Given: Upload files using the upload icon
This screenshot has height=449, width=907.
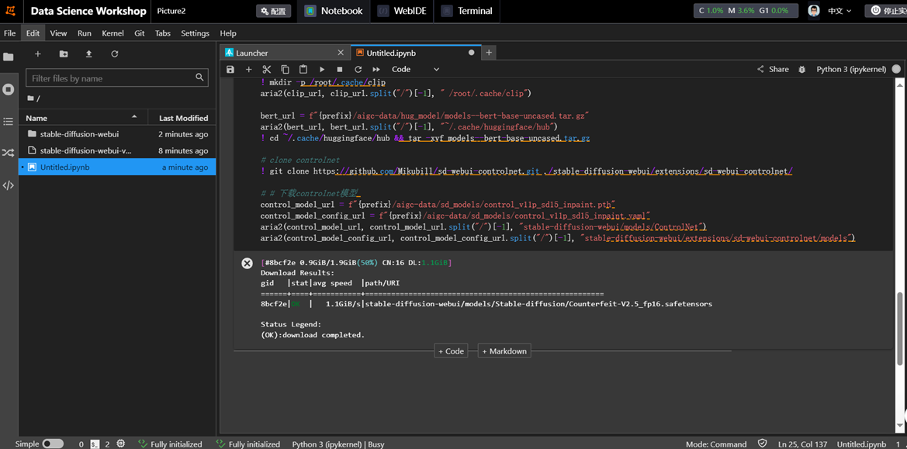Looking at the screenshot, I should [x=88, y=54].
